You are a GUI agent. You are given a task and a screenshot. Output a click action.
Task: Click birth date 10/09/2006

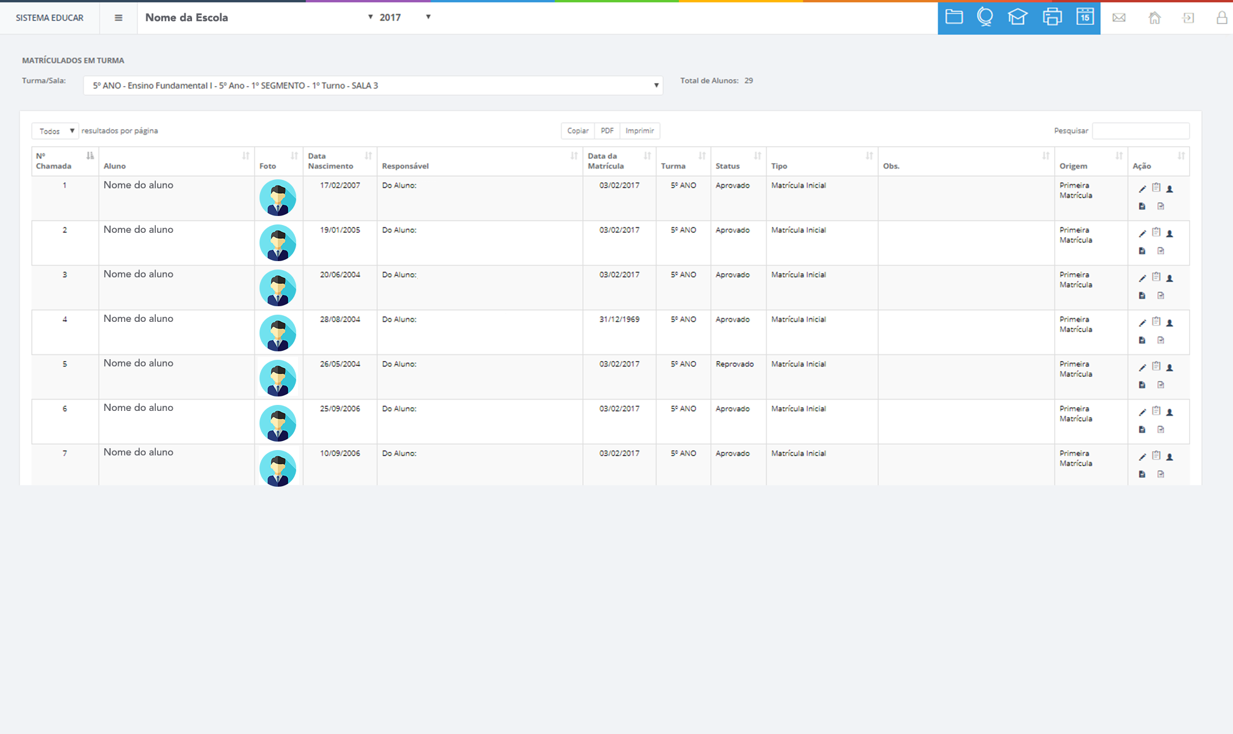(x=340, y=454)
